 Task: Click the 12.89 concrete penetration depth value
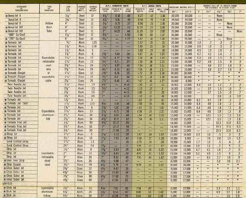pyautogui.click(x=116, y=172)
